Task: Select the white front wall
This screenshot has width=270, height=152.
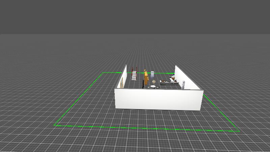Action: (159, 100)
